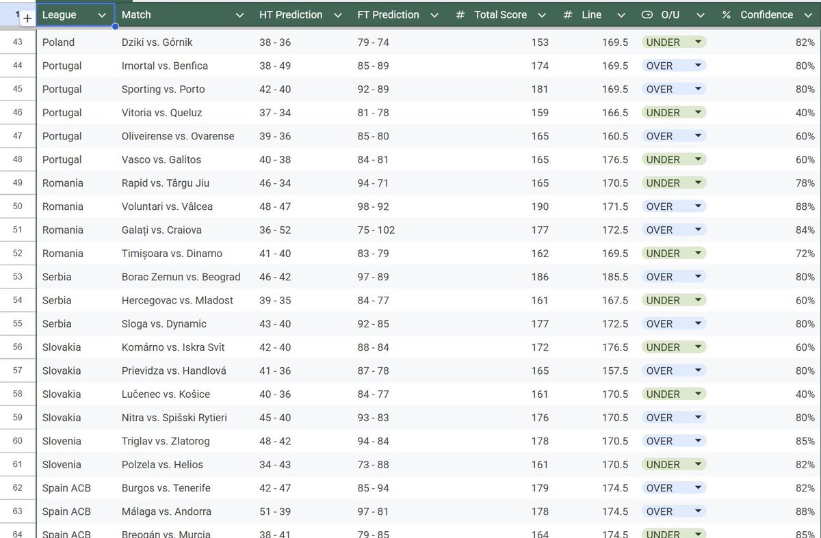Click the 'Slovenia' cell for Polzela row

[75, 464]
